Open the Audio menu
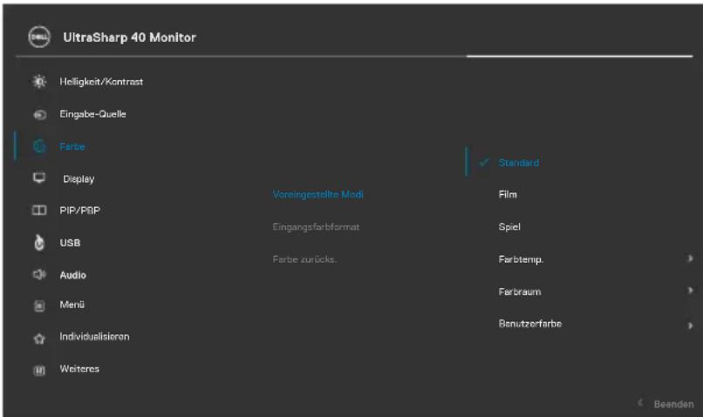703x417 pixels. pyautogui.click(x=72, y=275)
